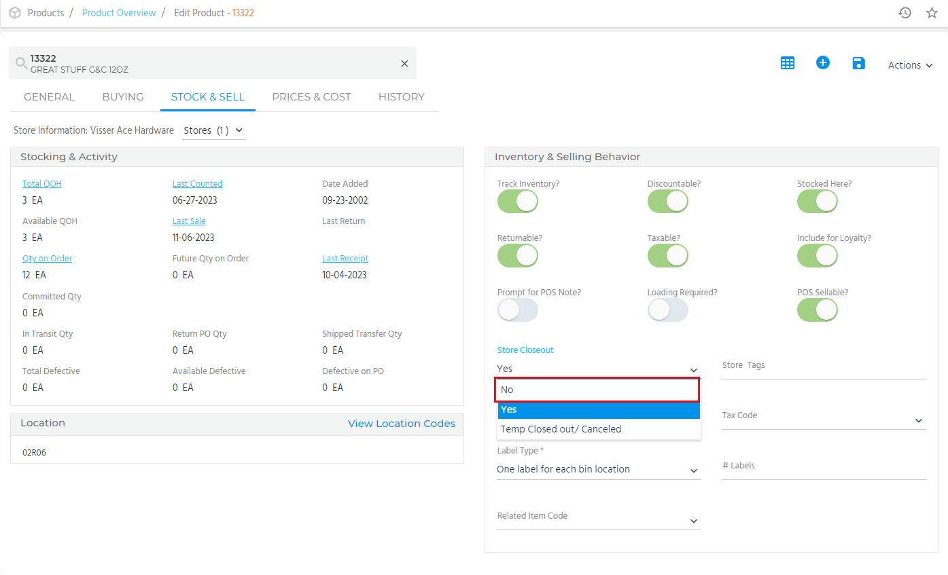Click the history clock icon

905,13
